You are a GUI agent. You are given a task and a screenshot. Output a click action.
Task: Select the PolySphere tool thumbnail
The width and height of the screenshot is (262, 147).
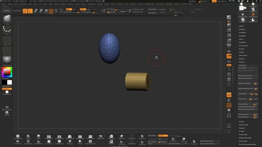tap(253, 5)
